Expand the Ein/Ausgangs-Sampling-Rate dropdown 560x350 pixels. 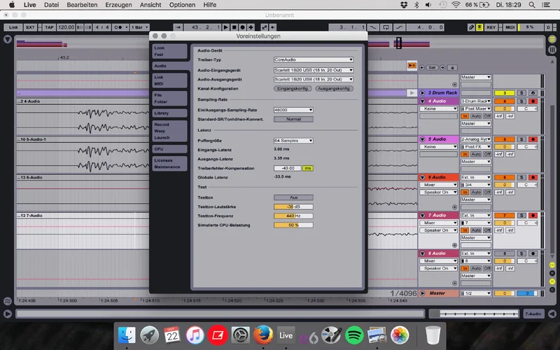(293, 110)
